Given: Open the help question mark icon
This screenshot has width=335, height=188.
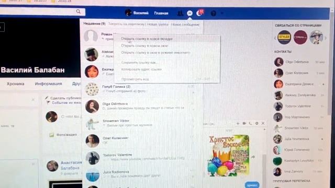Looking at the screenshot, I should coord(213,14).
